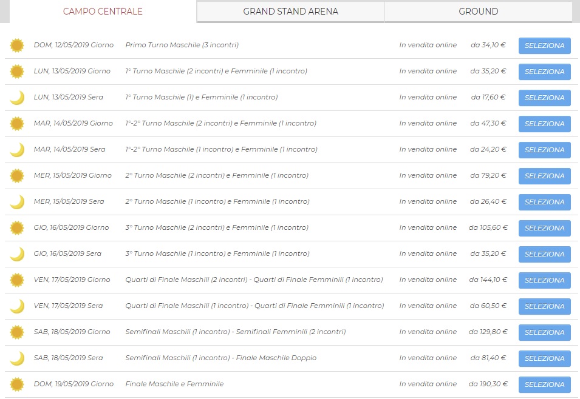This screenshot has height=399, width=580.
Task: Click the sun icon for SAB 18/05/2019 Giorno
Action: (17, 332)
